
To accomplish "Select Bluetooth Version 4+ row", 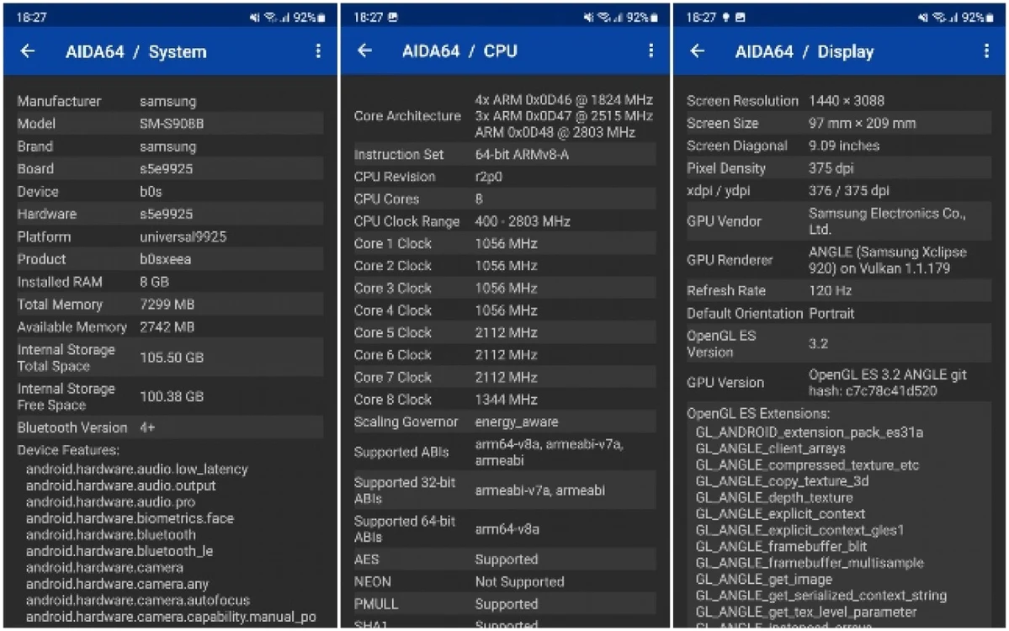I will point(170,427).
